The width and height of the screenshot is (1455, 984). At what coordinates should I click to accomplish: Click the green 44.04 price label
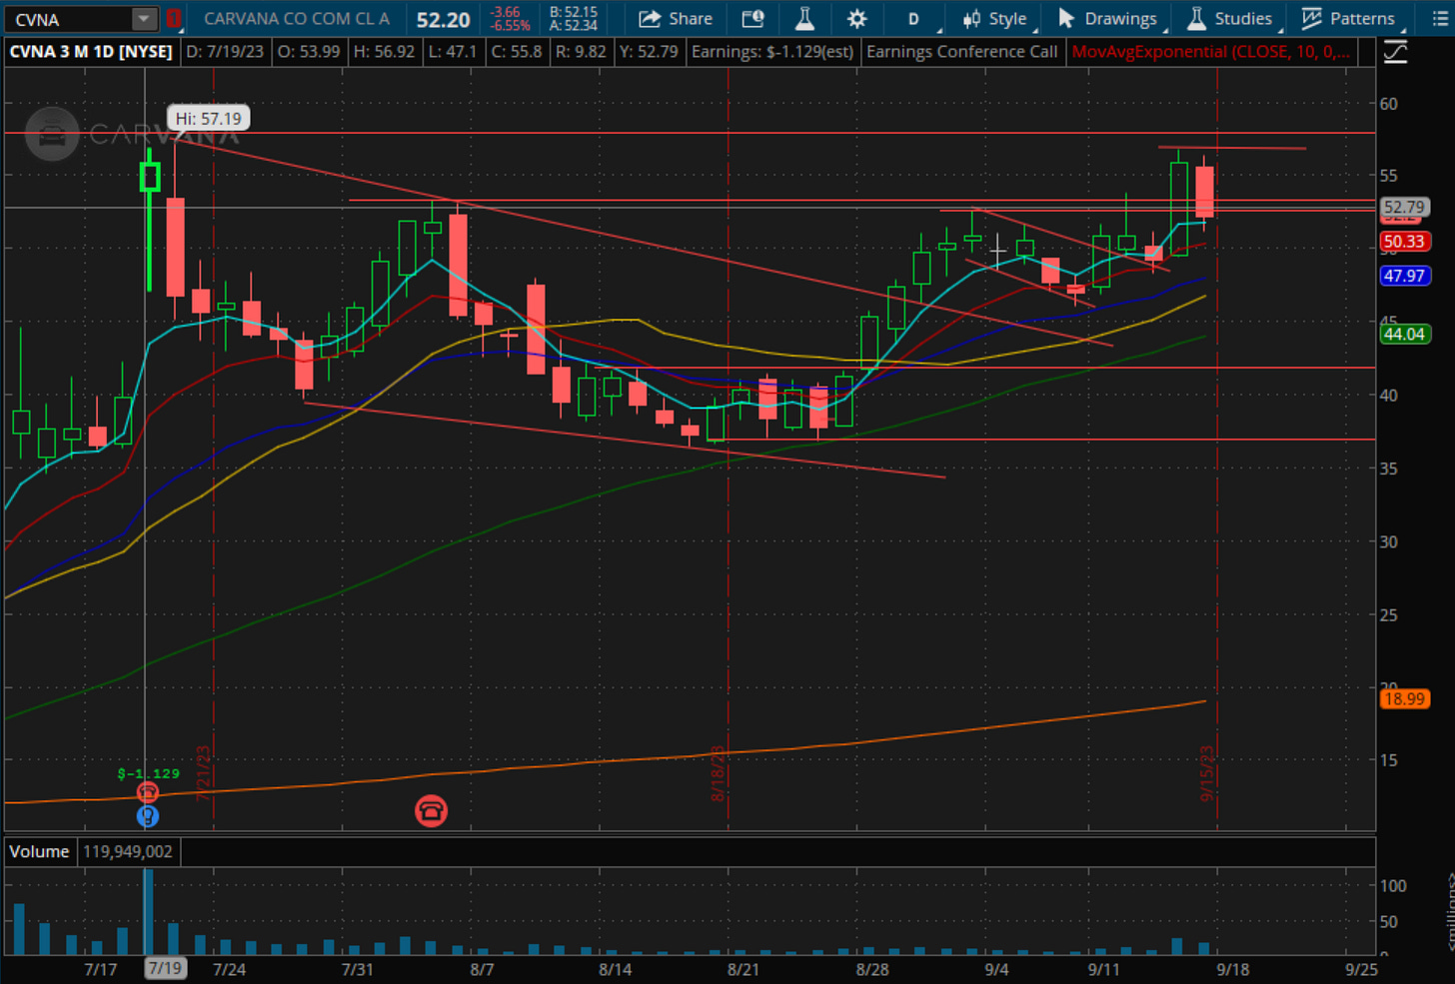pos(1404,335)
